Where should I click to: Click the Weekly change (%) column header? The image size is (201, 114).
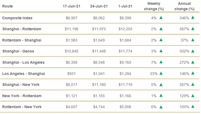pos(154,6)
